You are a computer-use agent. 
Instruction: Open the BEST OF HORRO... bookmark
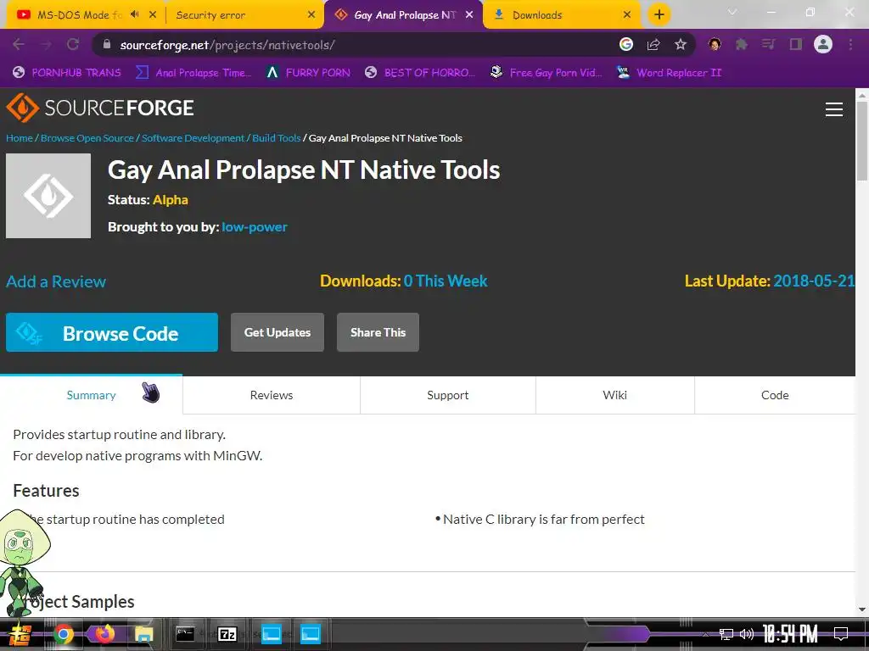click(x=420, y=73)
